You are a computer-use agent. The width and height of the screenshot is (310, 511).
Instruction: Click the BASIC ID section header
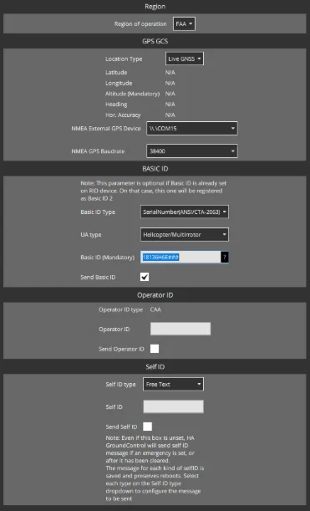pyautogui.click(x=155, y=169)
